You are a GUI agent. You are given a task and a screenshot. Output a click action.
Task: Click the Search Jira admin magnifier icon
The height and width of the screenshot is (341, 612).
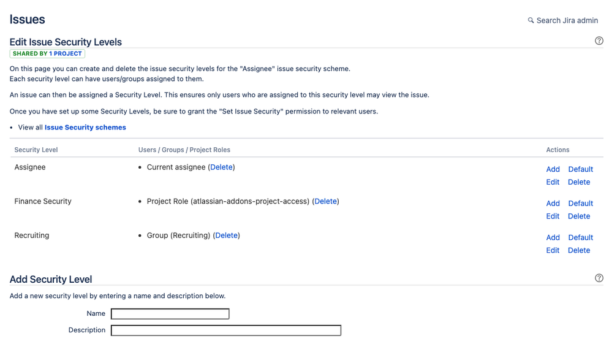click(531, 20)
